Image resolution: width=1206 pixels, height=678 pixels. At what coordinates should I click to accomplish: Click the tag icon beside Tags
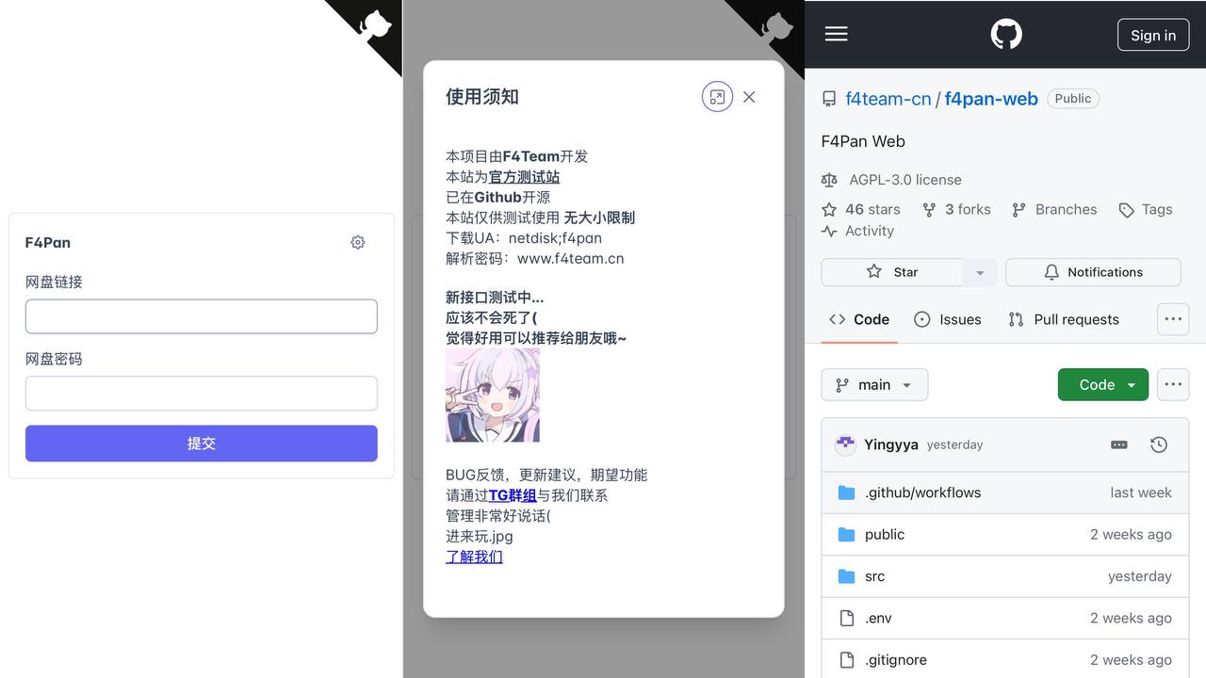pyautogui.click(x=1126, y=210)
